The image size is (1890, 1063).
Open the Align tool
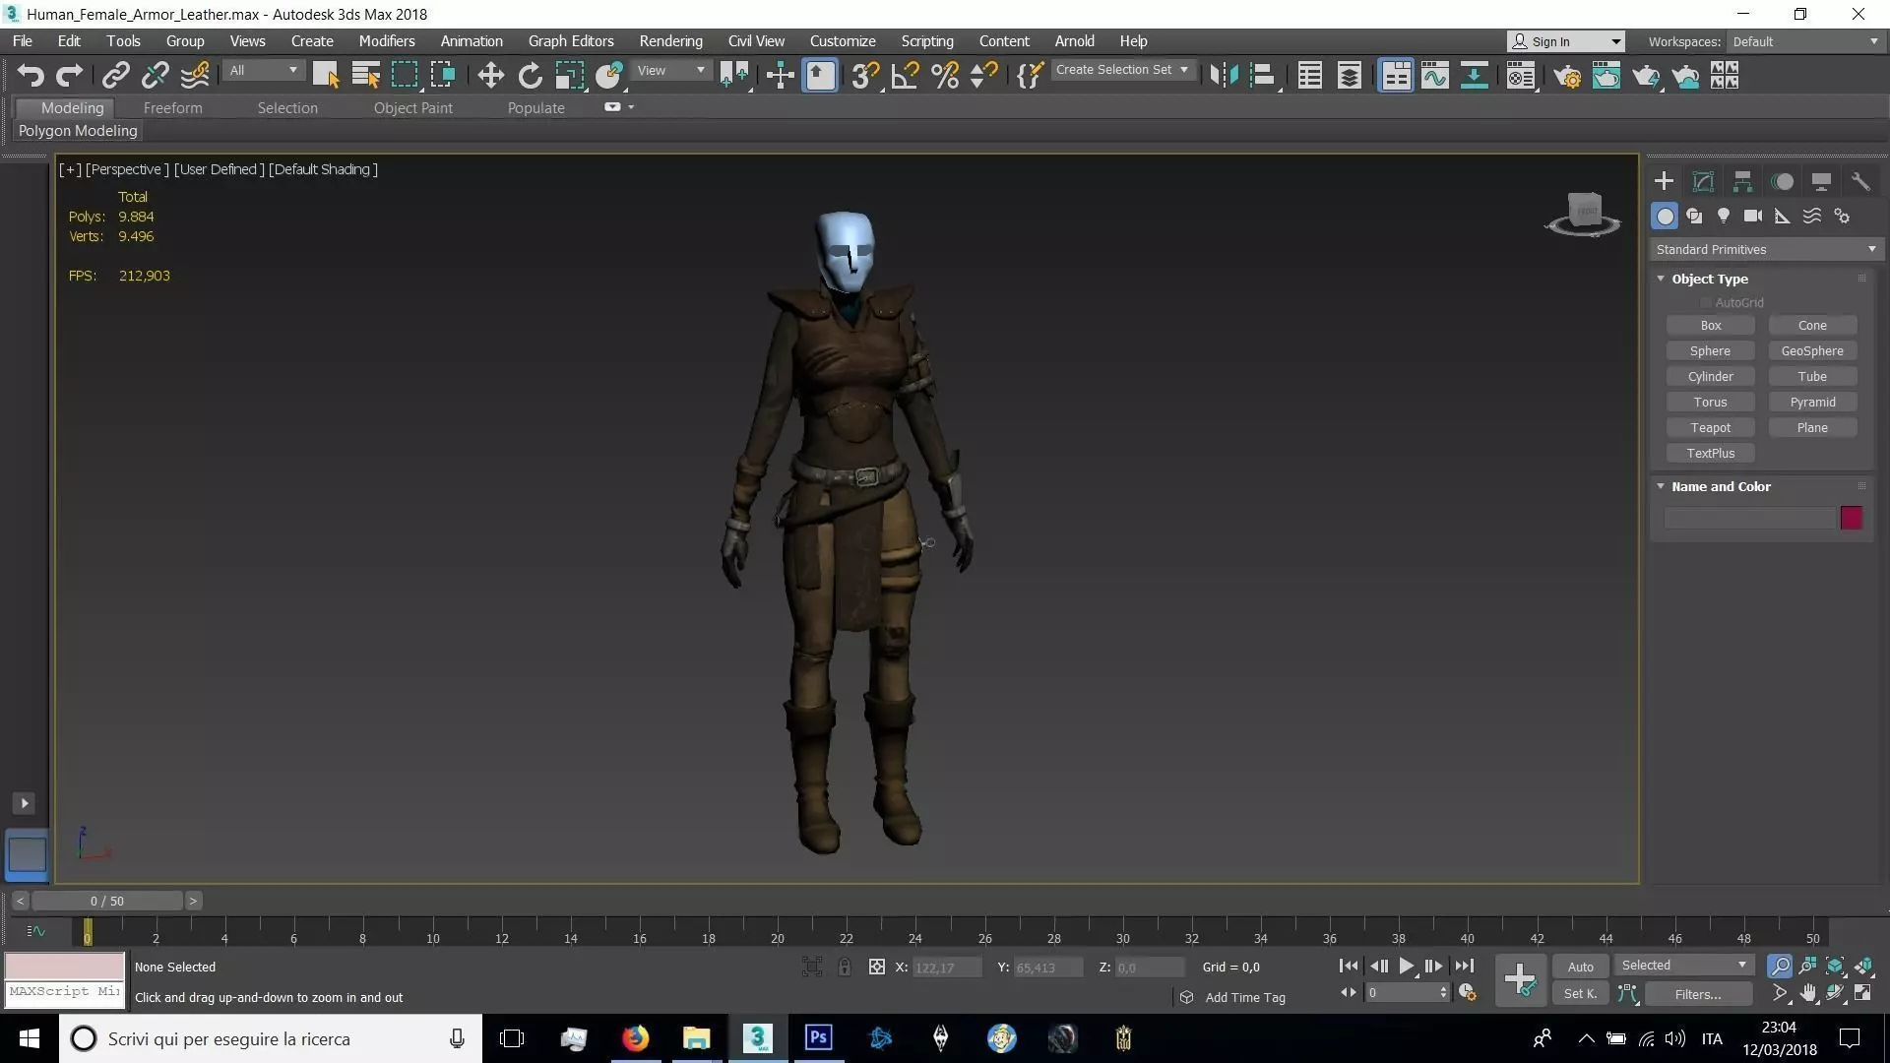[x=1263, y=75]
